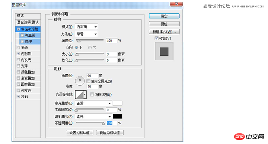
Task: Click the 大小 size slider handle
Action: [77, 55]
